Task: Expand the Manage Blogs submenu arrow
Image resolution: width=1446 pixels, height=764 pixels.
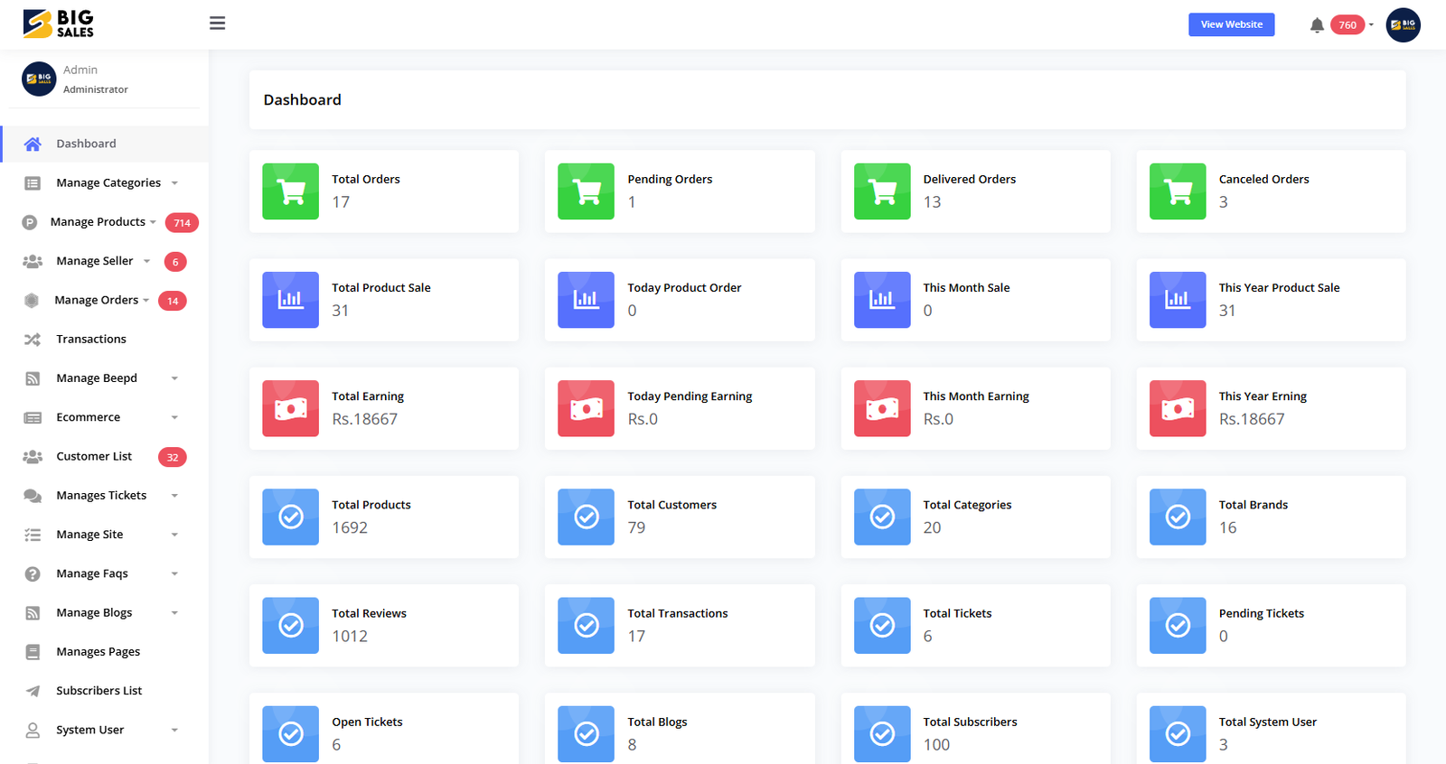Action: click(174, 613)
